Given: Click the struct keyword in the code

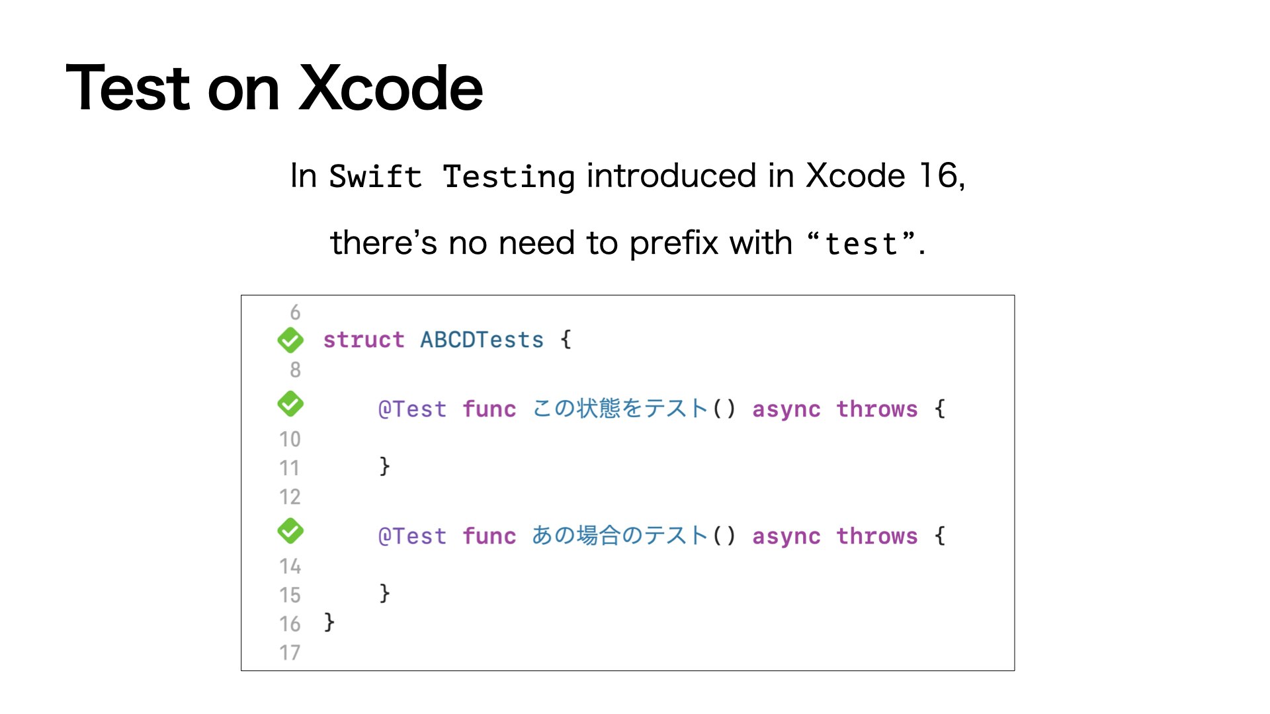Looking at the screenshot, I should click(x=362, y=340).
